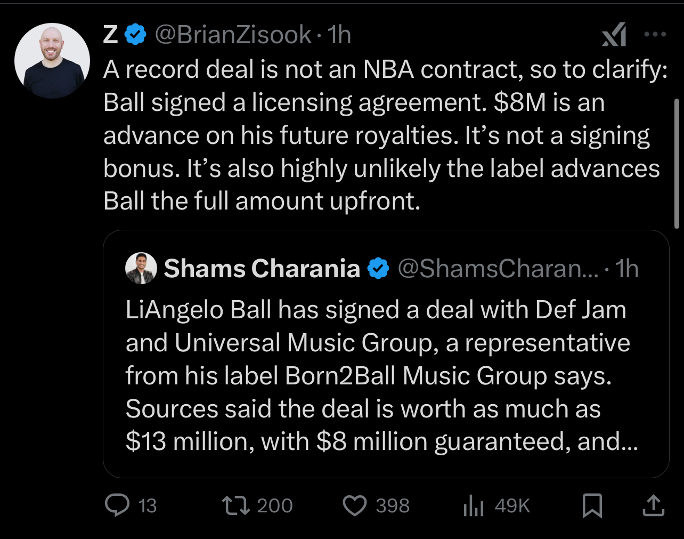This screenshot has width=684, height=539.
Task: Click the 398 likes count
Action: (392, 505)
